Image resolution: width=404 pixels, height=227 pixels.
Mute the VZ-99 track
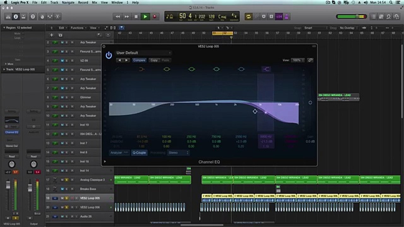[x=62, y=61]
